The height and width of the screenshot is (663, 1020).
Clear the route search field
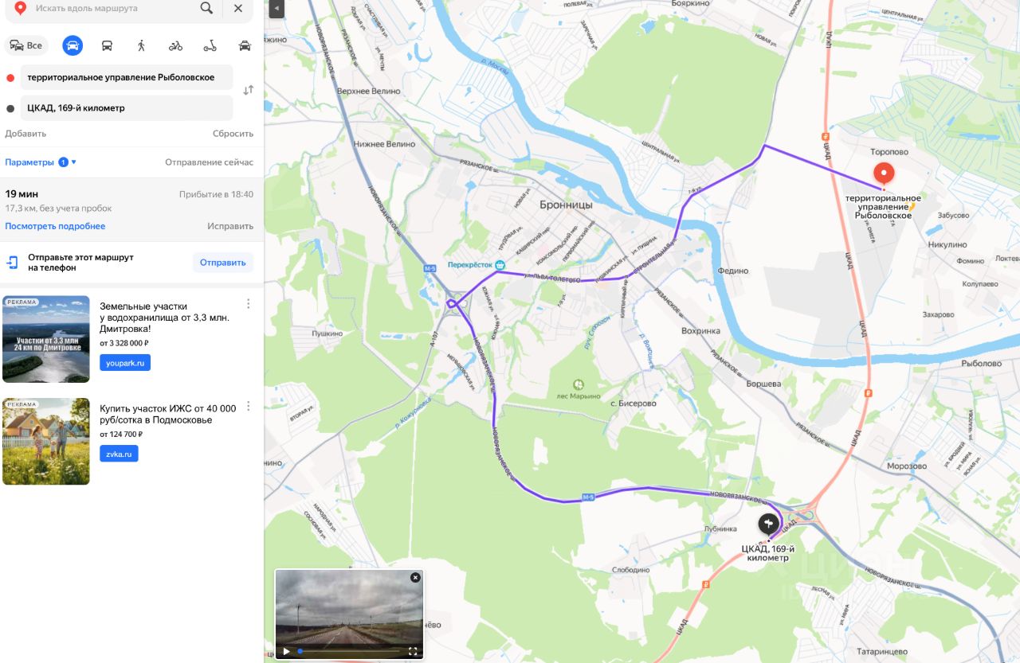(238, 8)
